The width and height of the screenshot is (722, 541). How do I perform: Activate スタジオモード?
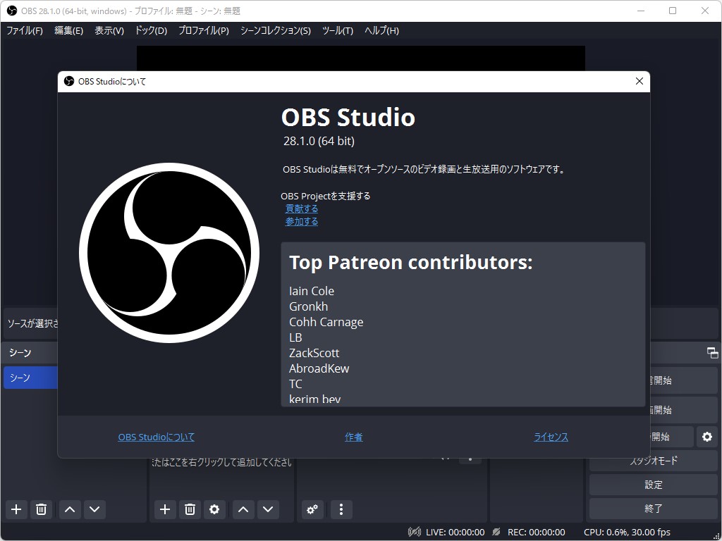653,461
